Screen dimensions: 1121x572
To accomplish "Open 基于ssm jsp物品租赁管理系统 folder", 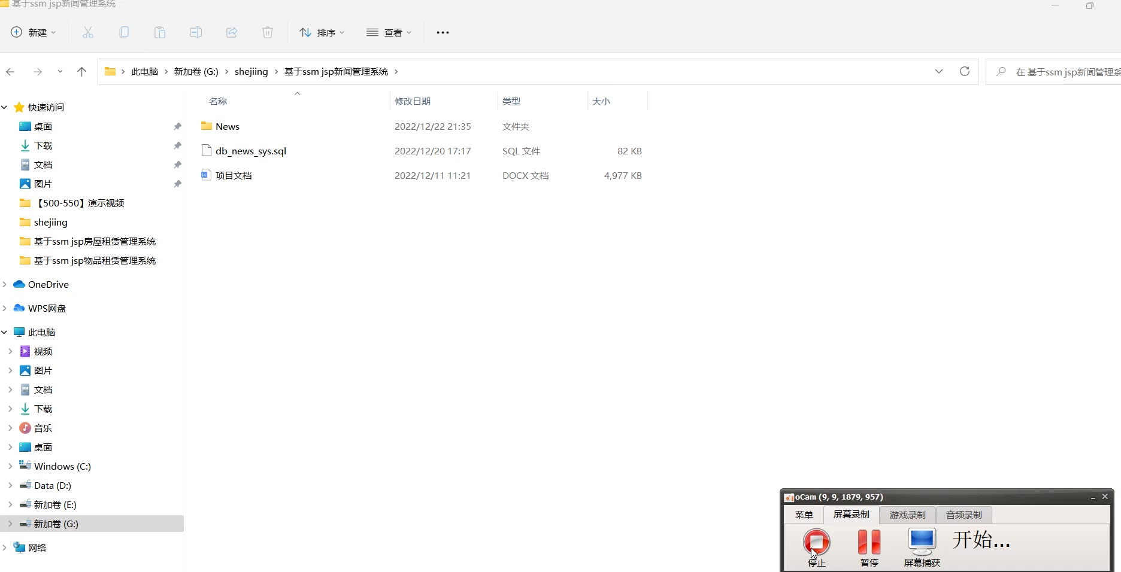I will pos(95,260).
